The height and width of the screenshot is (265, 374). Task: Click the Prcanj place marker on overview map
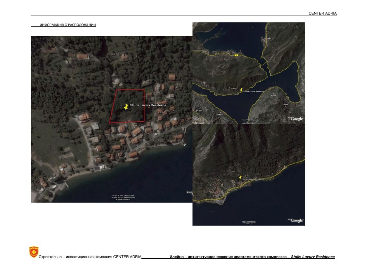(x=235, y=88)
